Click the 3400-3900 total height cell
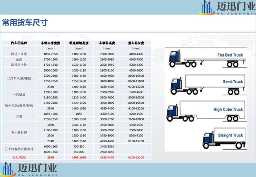The width and height of the screenshot is (256, 177). coord(107,76)
